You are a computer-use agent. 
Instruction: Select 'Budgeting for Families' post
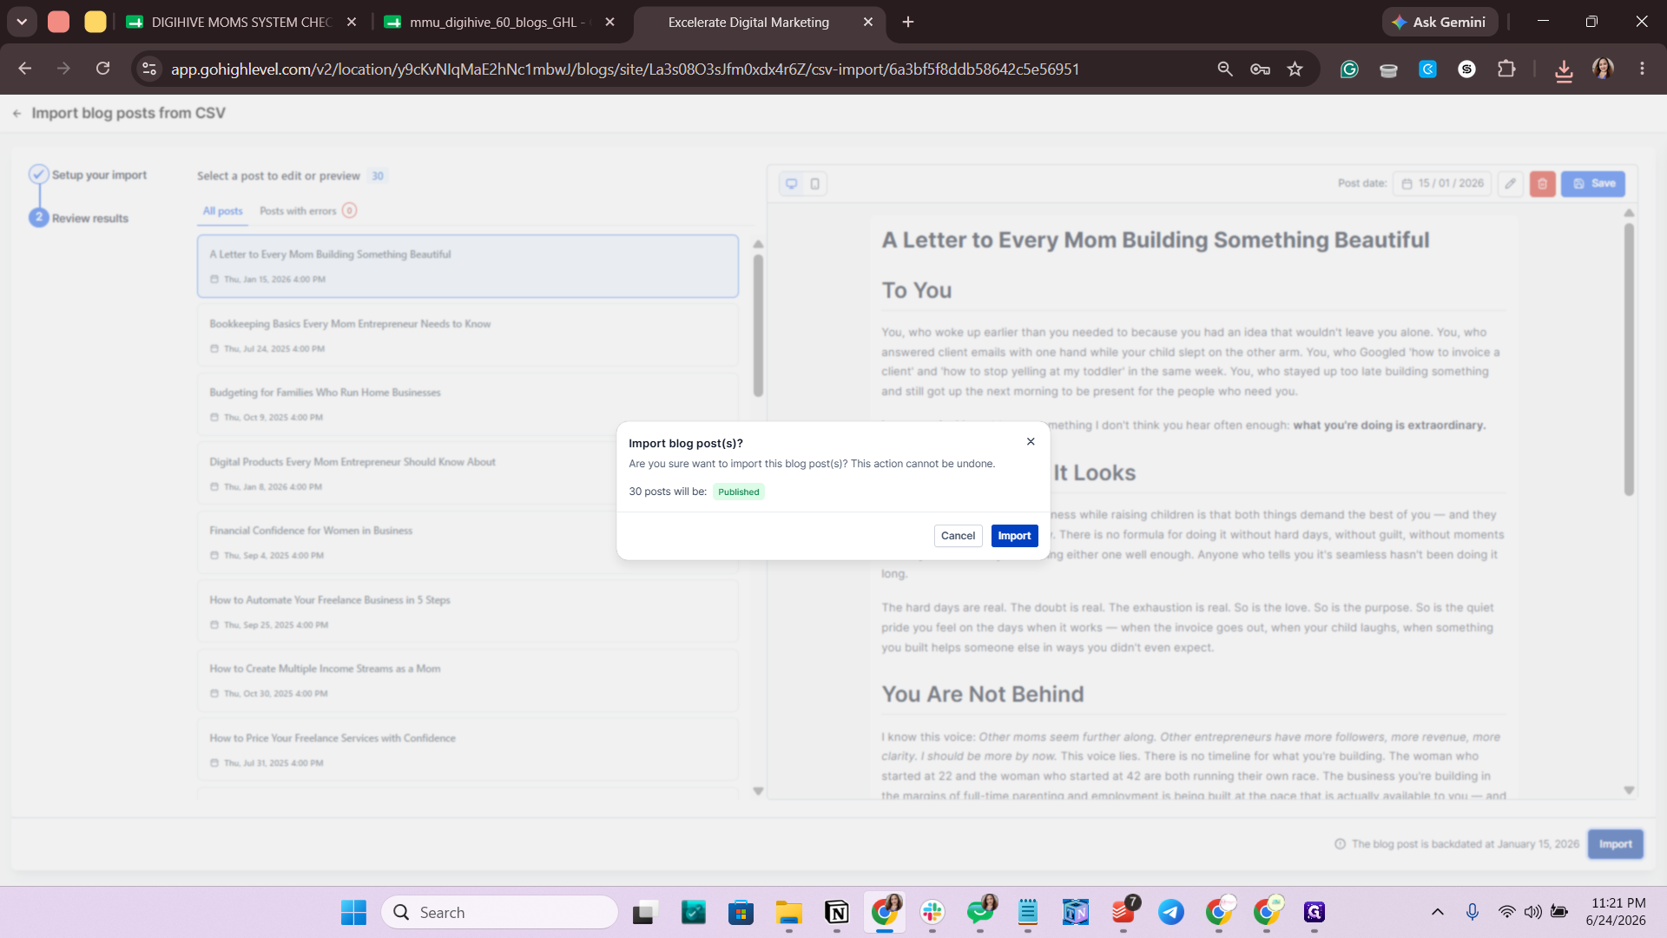click(468, 404)
